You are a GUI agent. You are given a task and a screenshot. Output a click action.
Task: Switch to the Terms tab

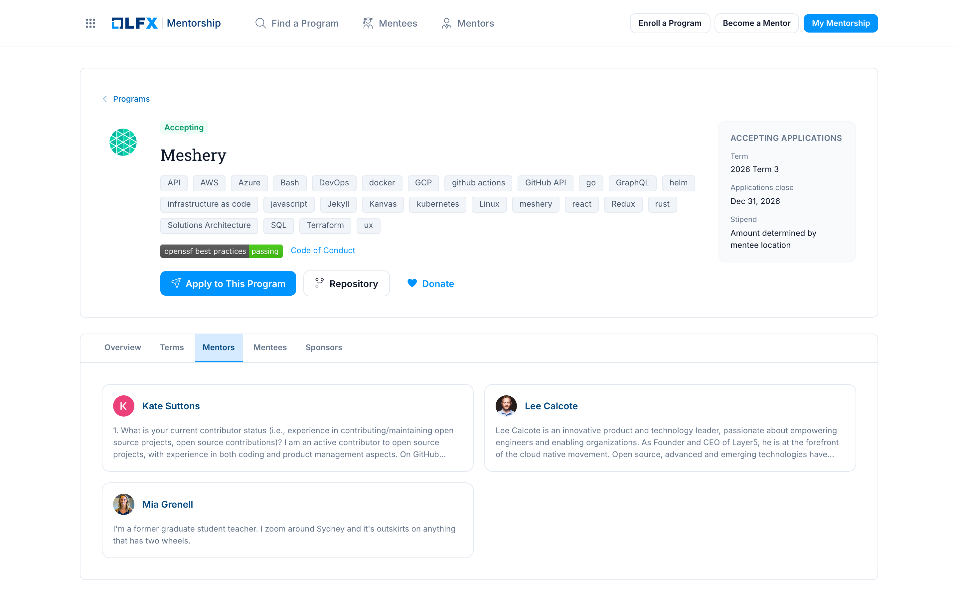[172, 347]
